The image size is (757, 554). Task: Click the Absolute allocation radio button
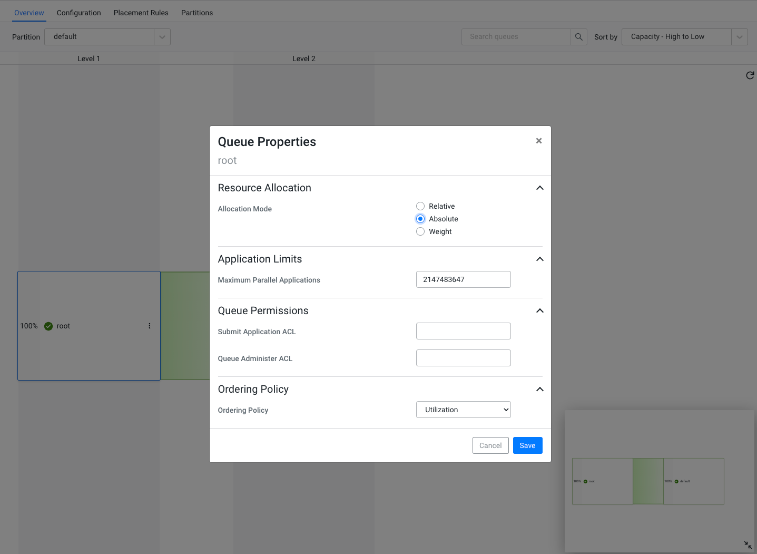pos(420,219)
